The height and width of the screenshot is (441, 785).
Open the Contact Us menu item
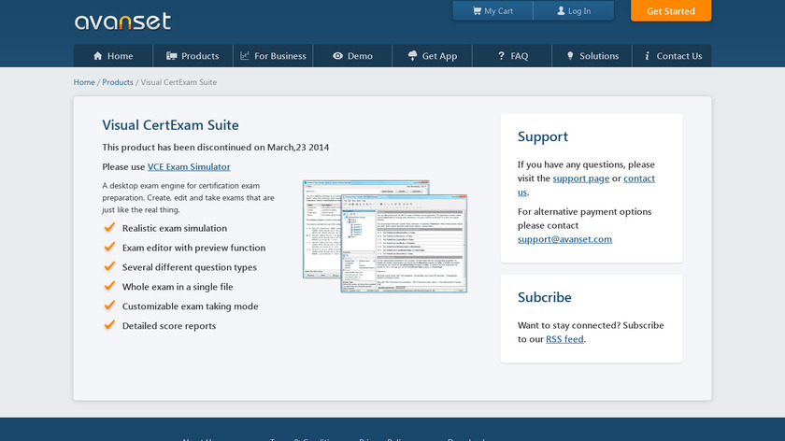pyautogui.click(x=672, y=55)
